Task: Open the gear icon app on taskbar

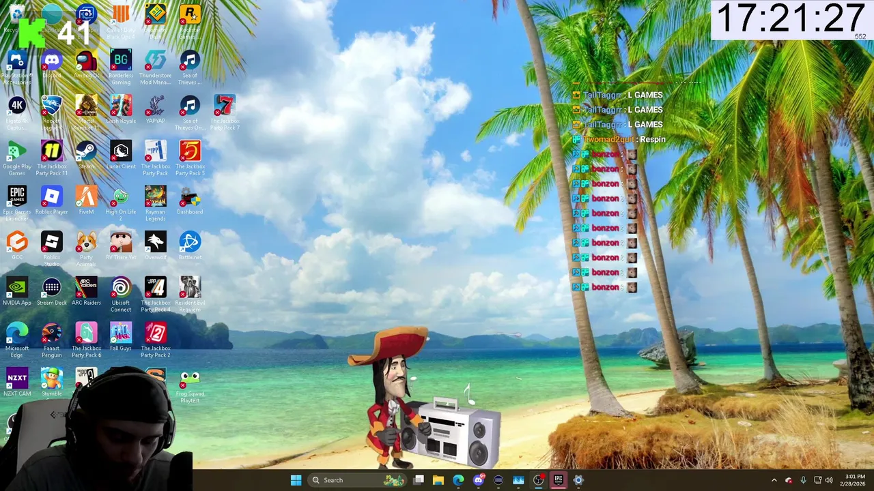Action: (578, 480)
